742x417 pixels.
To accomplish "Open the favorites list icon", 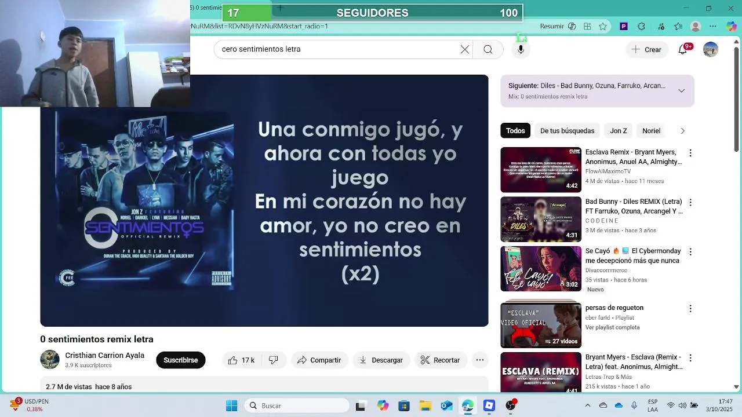I will [679, 26].
